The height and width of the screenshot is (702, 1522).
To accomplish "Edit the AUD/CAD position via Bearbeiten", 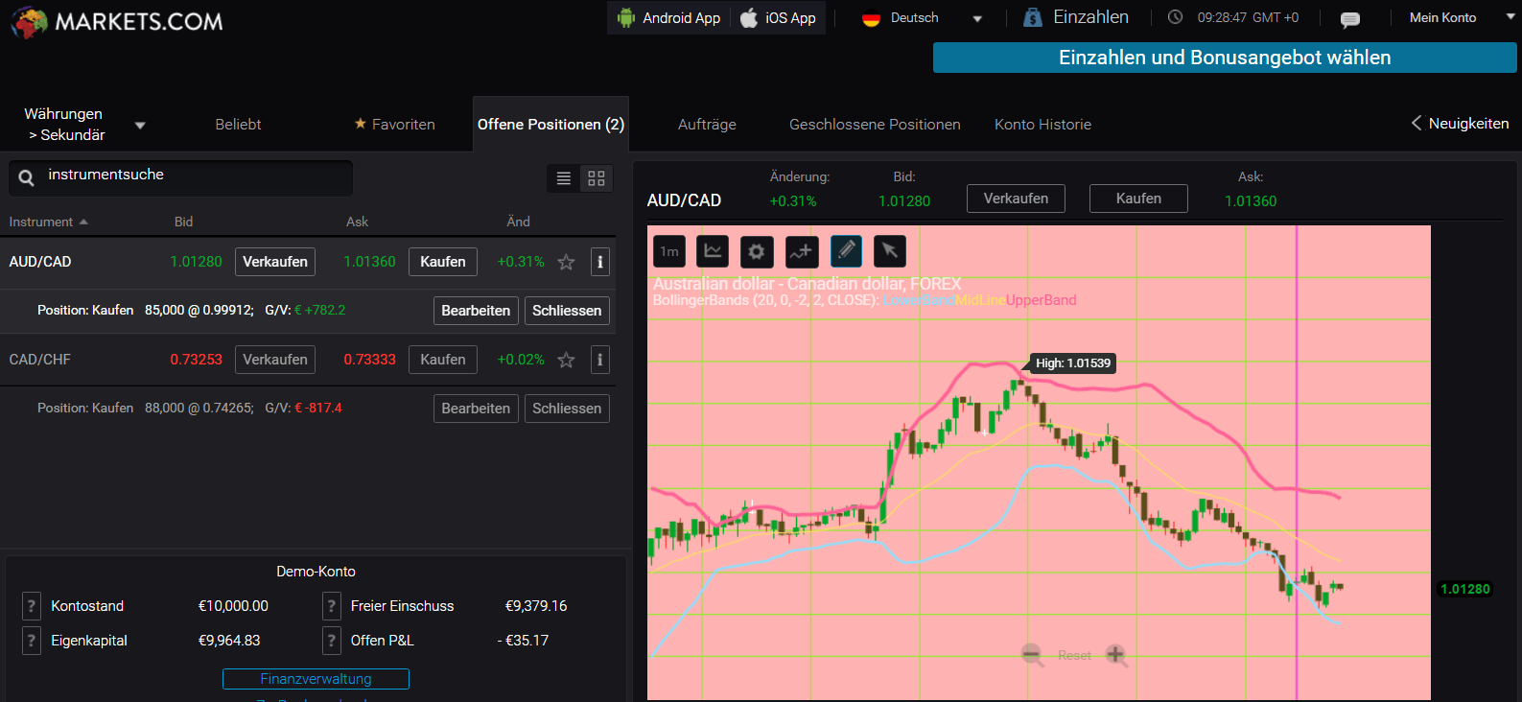I will coord(476,311).
